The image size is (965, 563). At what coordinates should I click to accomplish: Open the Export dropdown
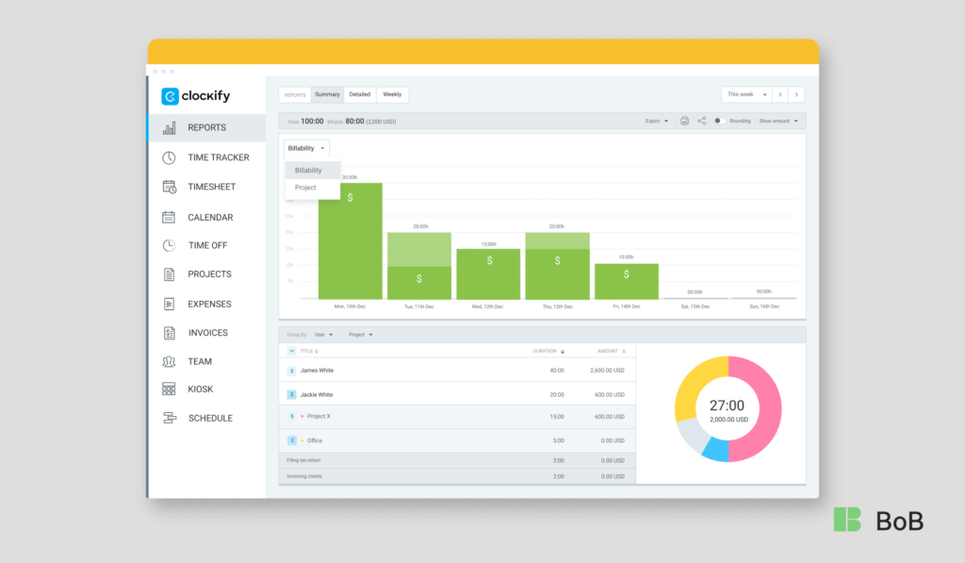pyautogui.click(x=656, y=121)
